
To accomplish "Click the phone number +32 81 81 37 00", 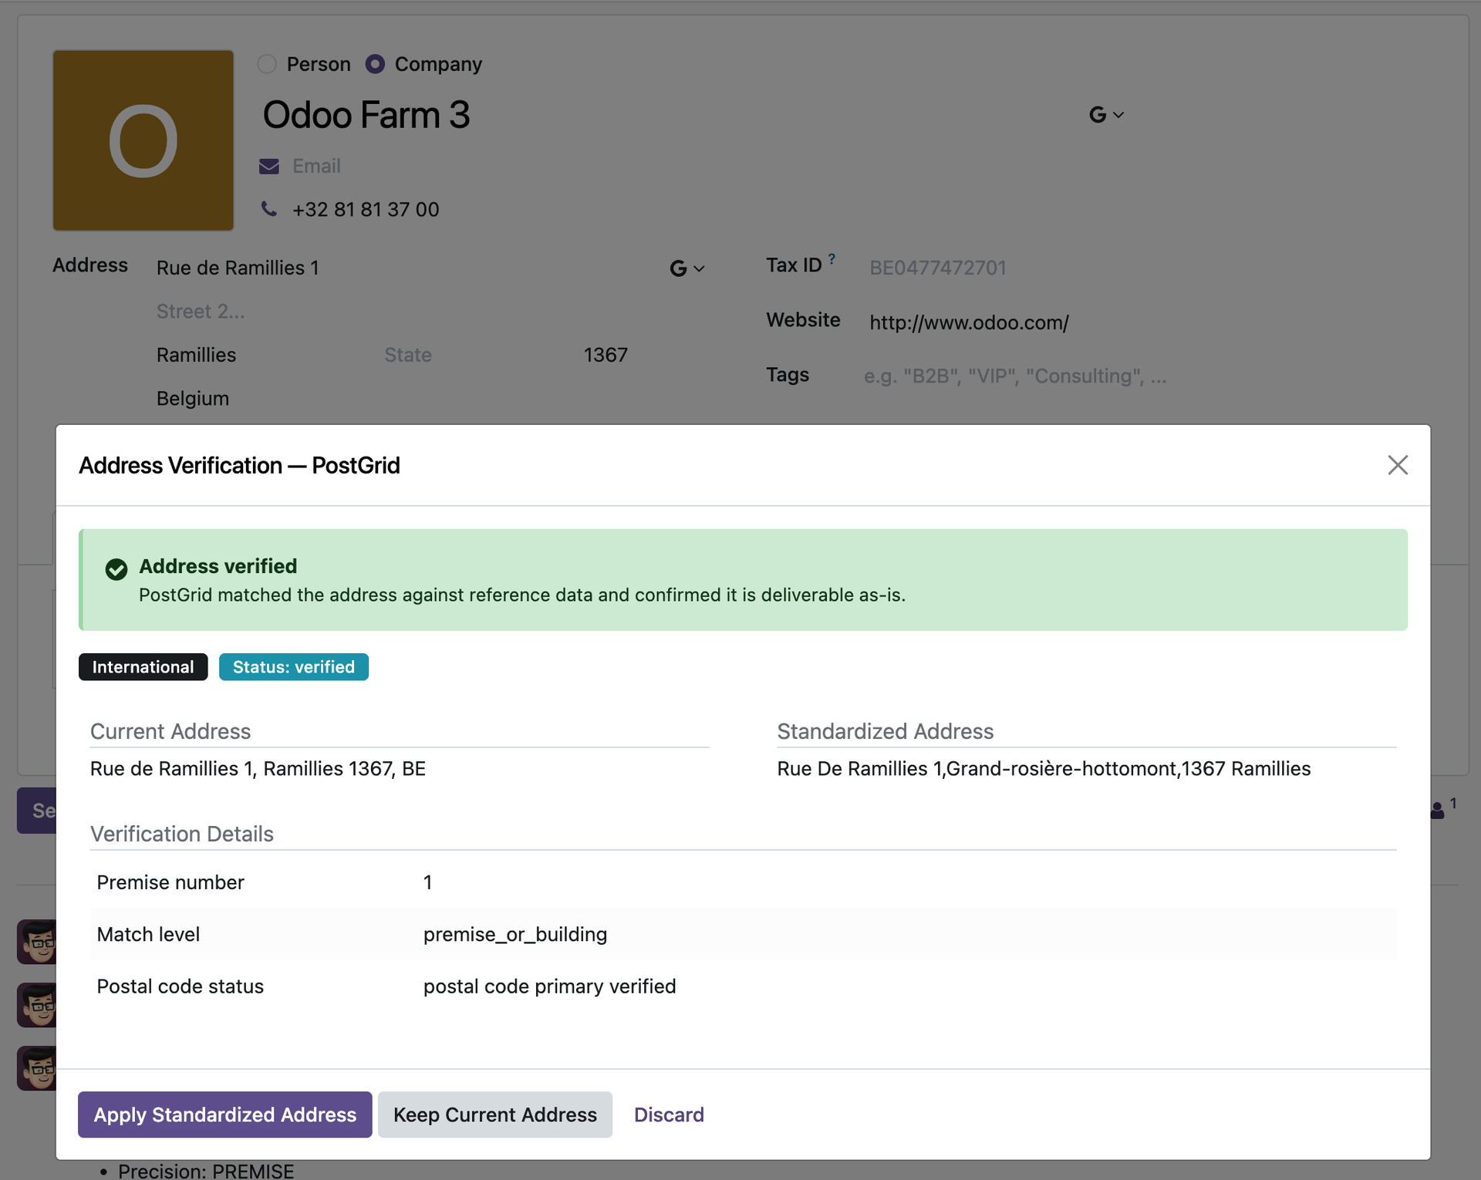I will (366, 210).
